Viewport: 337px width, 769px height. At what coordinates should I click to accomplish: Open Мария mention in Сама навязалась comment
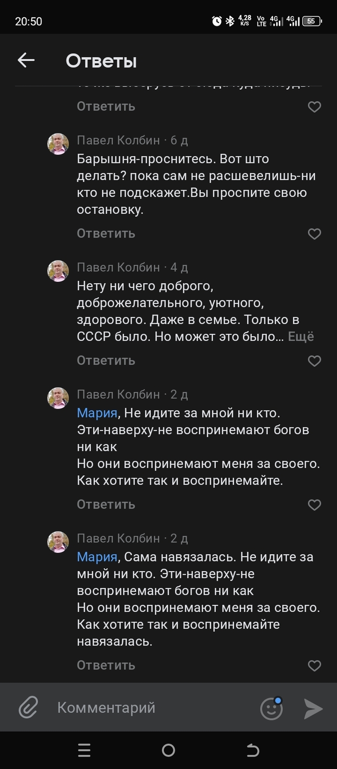97,557
